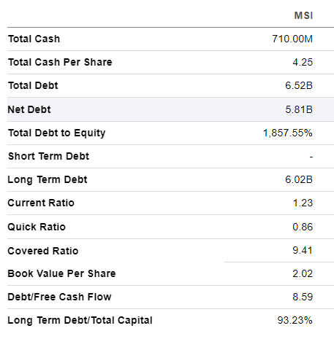The width and height of the screenshot is (334, 339).
Task: Select the Long Term Debt label
Action: [48, 180]
